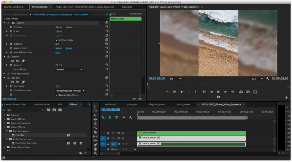Go to Out point in Program monitor
The height and width of the screenshot is (162, 292).
click(232, 92)
